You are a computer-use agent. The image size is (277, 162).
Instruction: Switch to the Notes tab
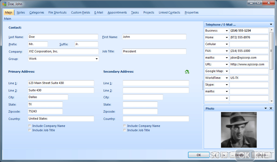(21, 12)
